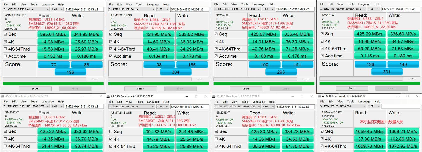Open Edit menu in the window scoring 304

pos(120,4)
